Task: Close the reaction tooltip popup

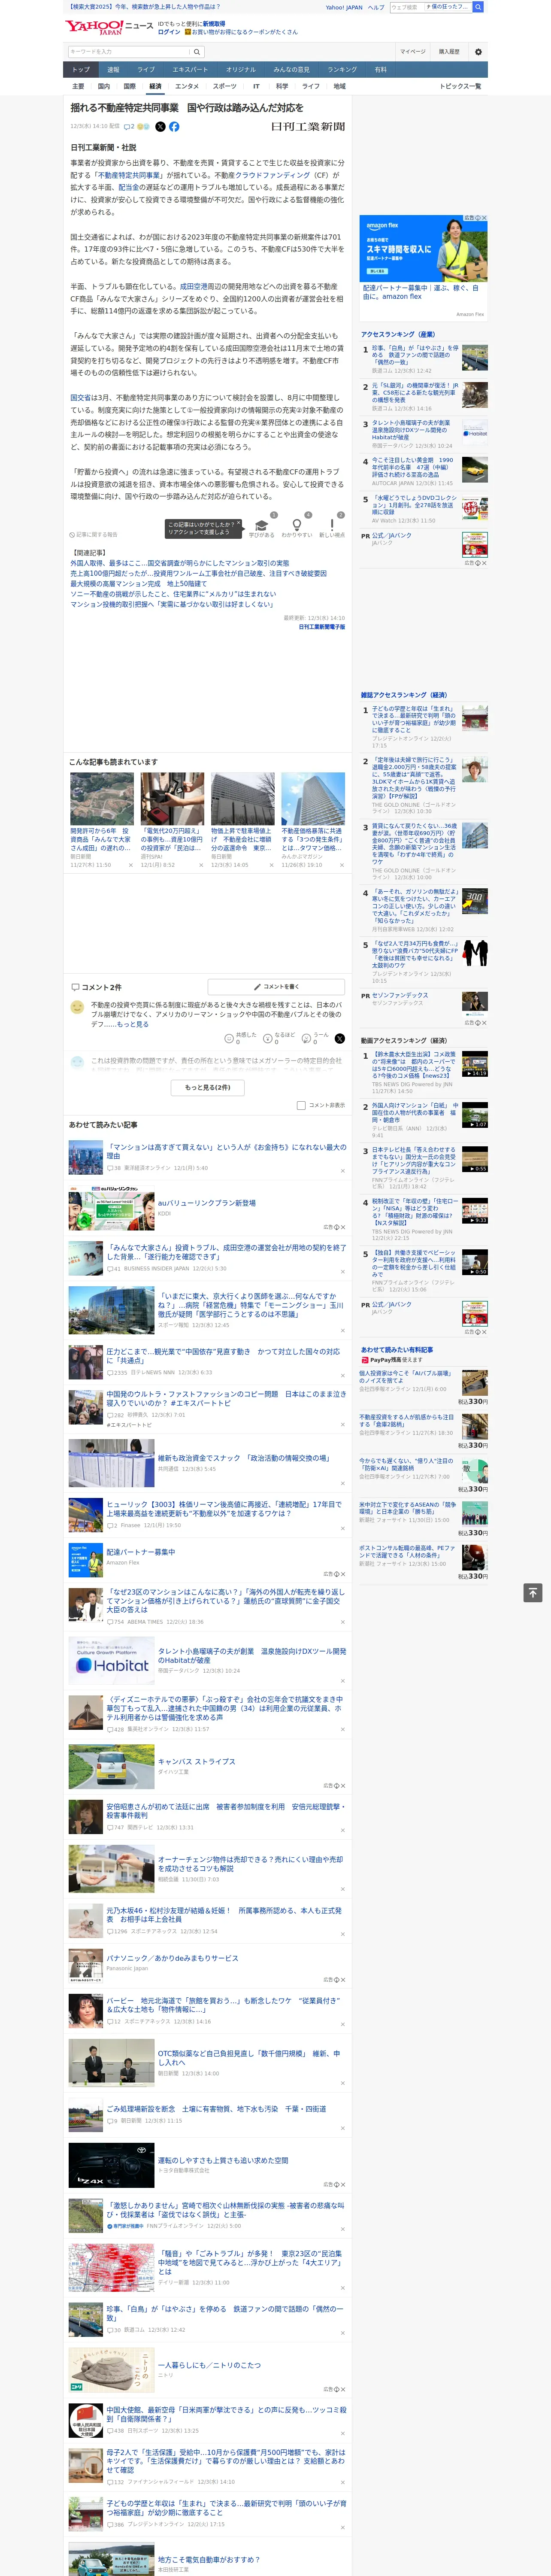Action: (x=238, y=524)
